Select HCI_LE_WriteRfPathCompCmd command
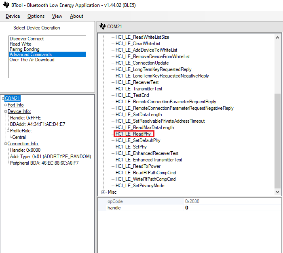The height and width of the screenshot is (253, 283). tap(146, 179)
